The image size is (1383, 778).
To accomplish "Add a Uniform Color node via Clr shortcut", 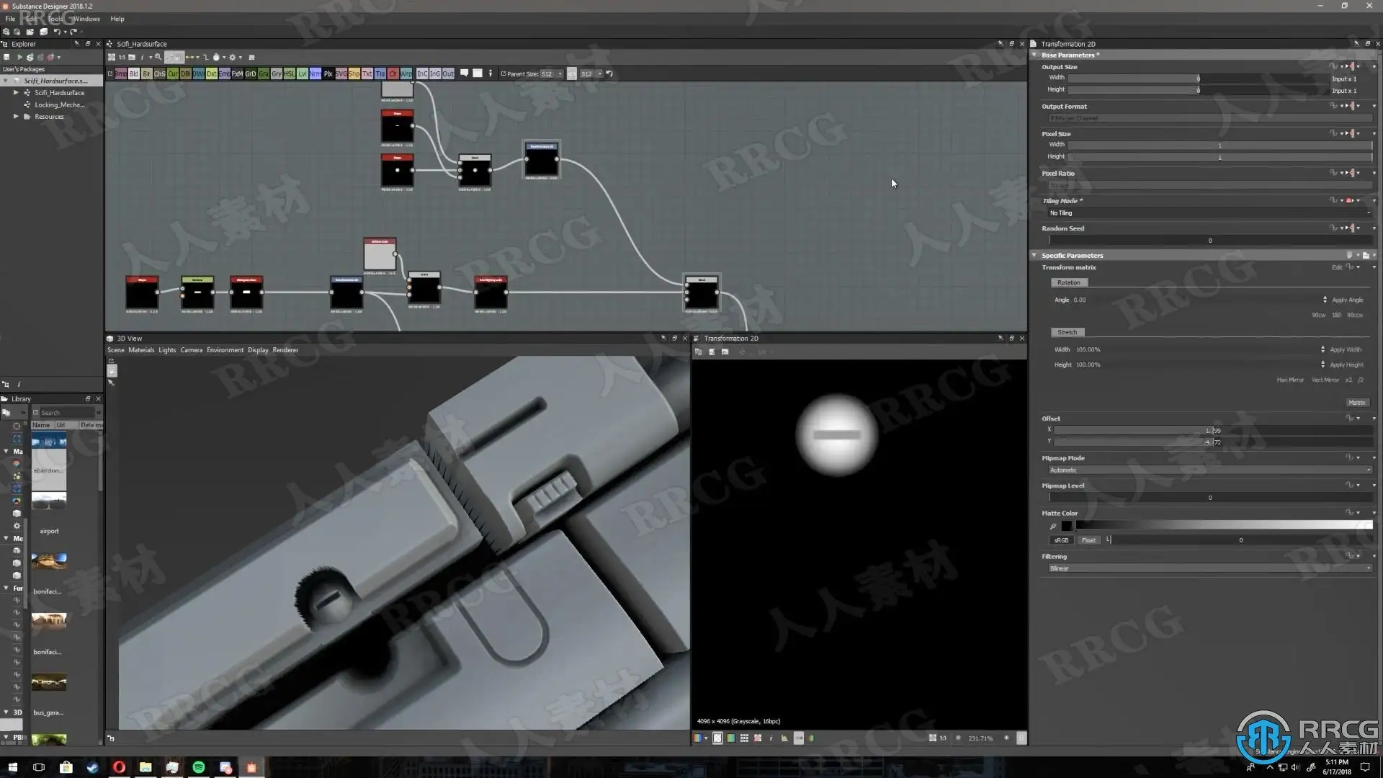I will (x=393, y=73).
